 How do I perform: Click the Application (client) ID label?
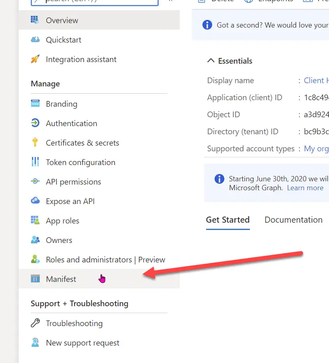tap(245, 97)
